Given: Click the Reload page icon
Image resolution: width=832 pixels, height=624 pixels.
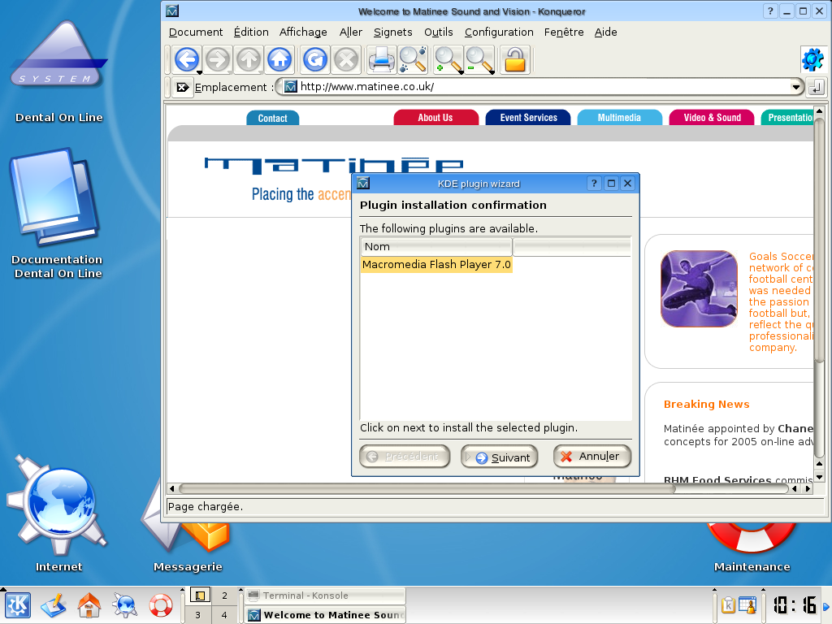Looking at the screenshot, I should 314,59.
